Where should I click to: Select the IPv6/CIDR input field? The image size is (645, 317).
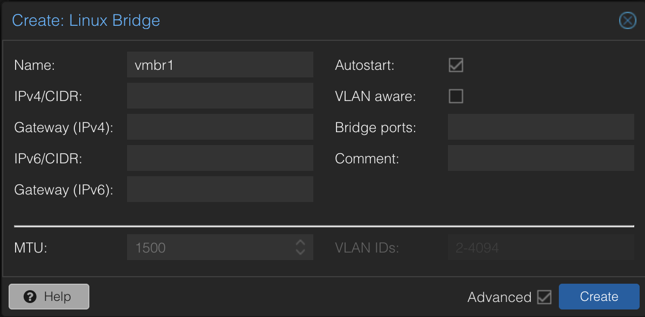pos(220,158)
